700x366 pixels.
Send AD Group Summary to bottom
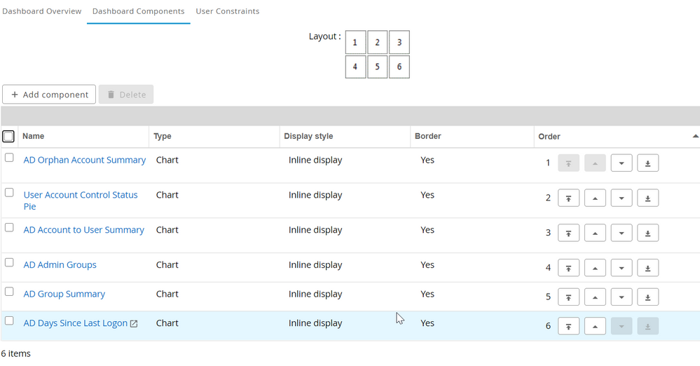click(647, 297)
